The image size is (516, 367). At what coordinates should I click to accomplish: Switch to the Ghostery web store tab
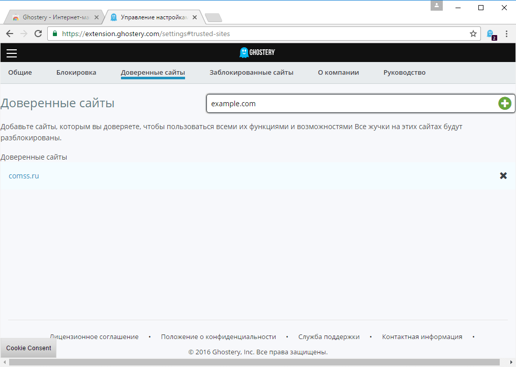coord(54,17)
